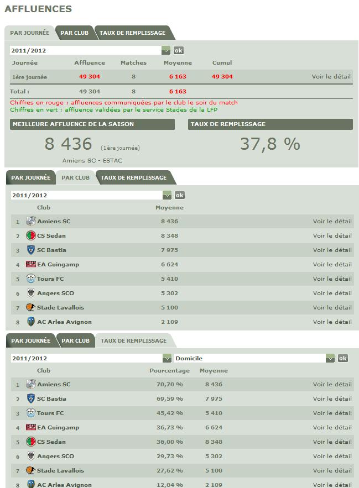Click the SC Bastia logo ranked 3rd
Viewport: 359px width, 488px height.
31,250
